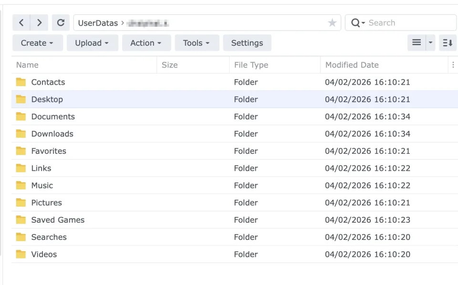
Task: Navigate to UserDatas in breadcrumb
Action: point(98,23)
